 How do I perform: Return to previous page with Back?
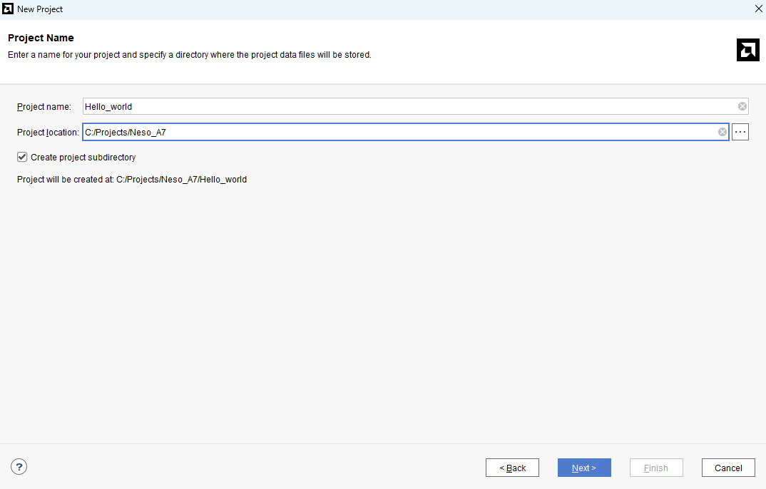click(x=512, y=468)
